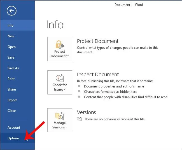This screenshot has height=150, width=182.
Task: Open Word Options
Action: pyautogui.click(x=17, y=138)
